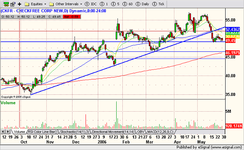This screenshot has height=150, width=244.
Task: Click the tab scroll right arrow
Action: tap(8, 132)
